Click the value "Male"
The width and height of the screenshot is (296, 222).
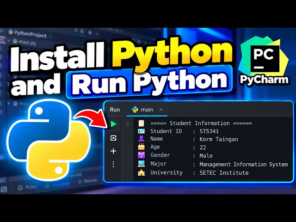206,156
